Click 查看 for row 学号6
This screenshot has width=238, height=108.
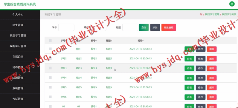point(189,97)
